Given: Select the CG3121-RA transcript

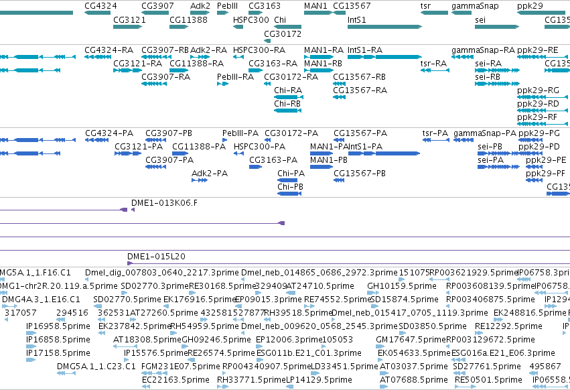Looking at the screenshot, I should click(127, 70).
